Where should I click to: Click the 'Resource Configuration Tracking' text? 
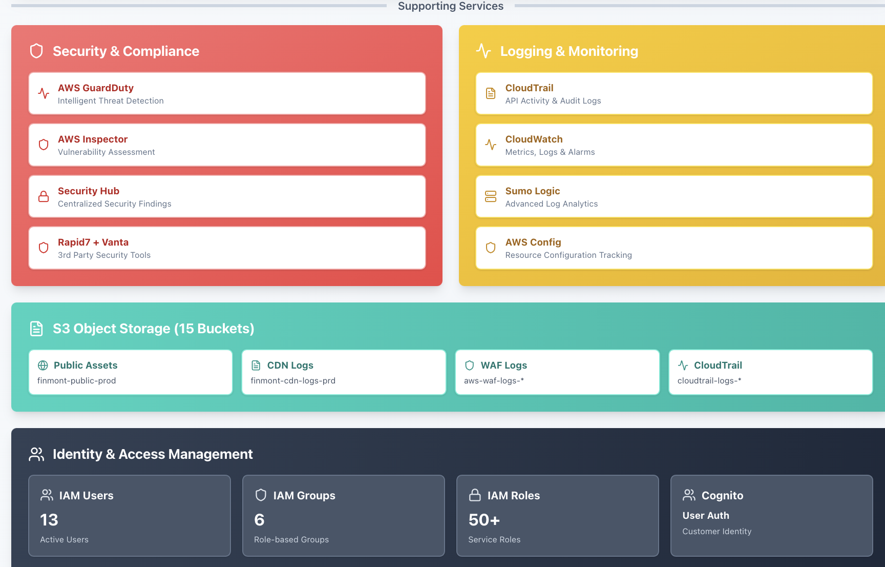tap(568, 255)
